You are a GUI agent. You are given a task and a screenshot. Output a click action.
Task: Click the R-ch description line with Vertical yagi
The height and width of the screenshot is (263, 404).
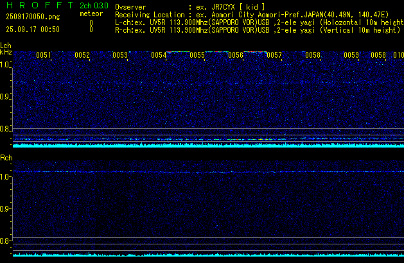point(258,30)
